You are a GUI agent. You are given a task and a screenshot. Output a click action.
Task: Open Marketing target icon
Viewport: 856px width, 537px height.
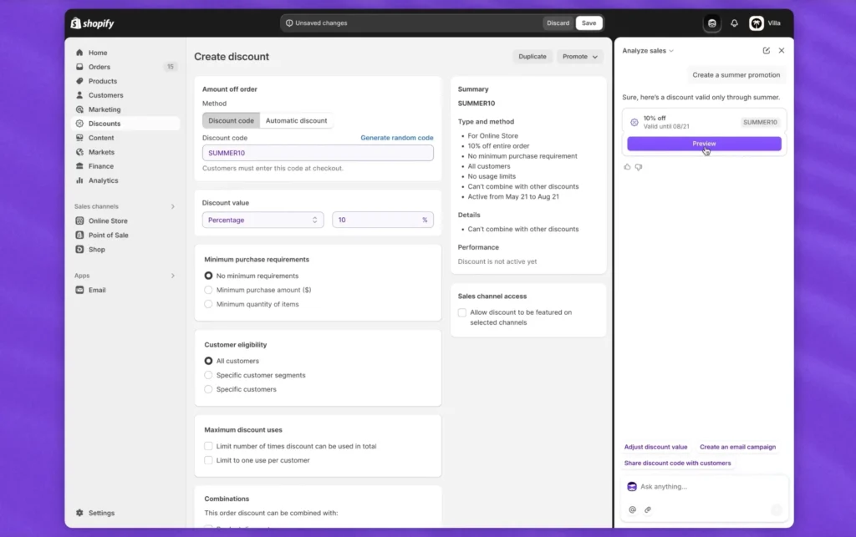pyautogui.click(x=79, y=109)
